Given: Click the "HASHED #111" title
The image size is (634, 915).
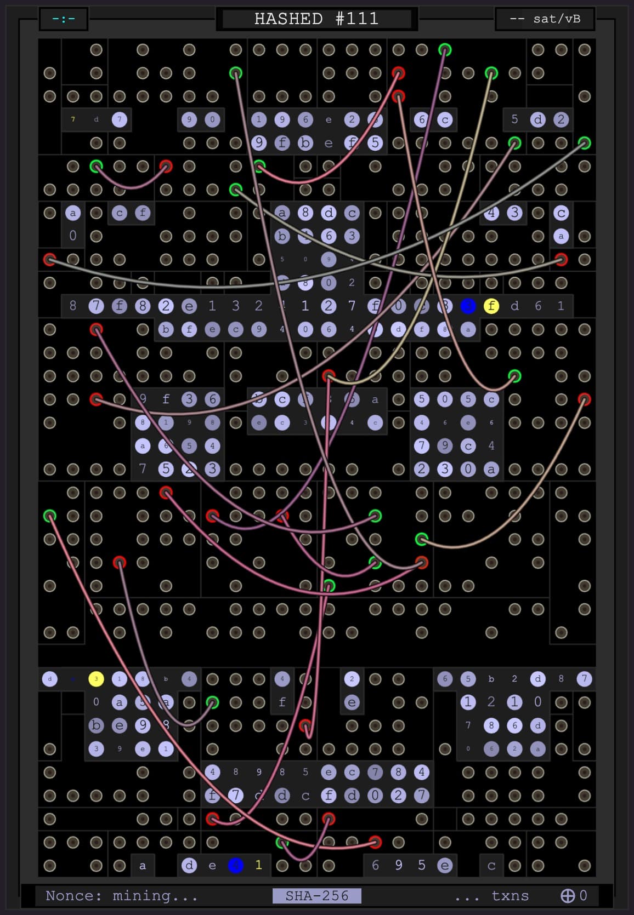Looking at the screenshot, I should 316,19.
